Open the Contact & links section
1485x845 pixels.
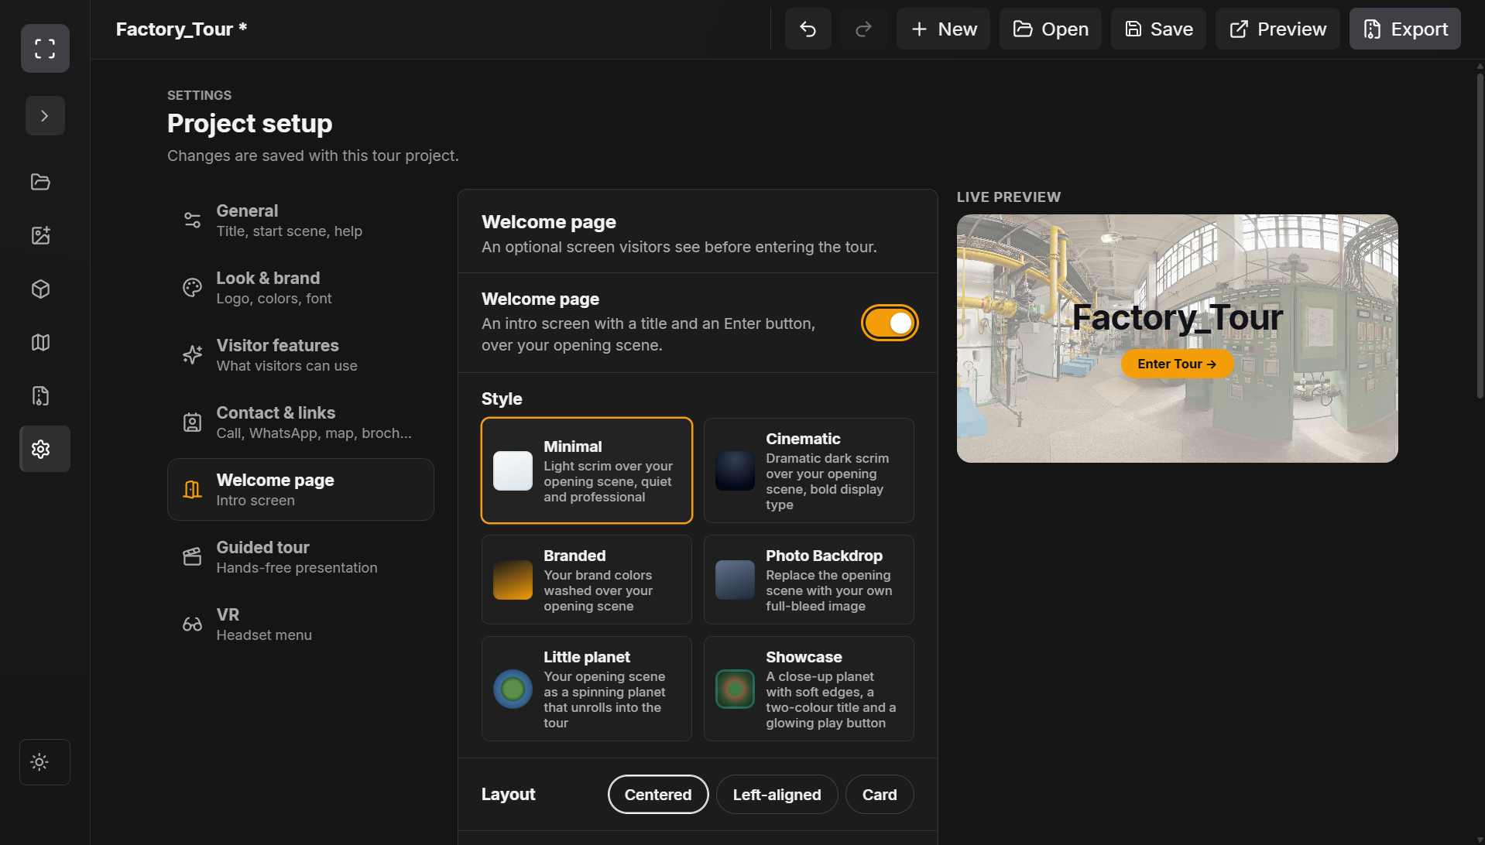point(300,422)
